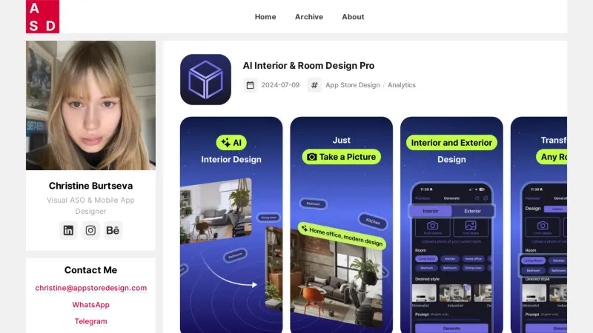Image resolution: width=593 pixels, height=333 pixels.
Task: Open the Analytics category link
Action: 402,85
